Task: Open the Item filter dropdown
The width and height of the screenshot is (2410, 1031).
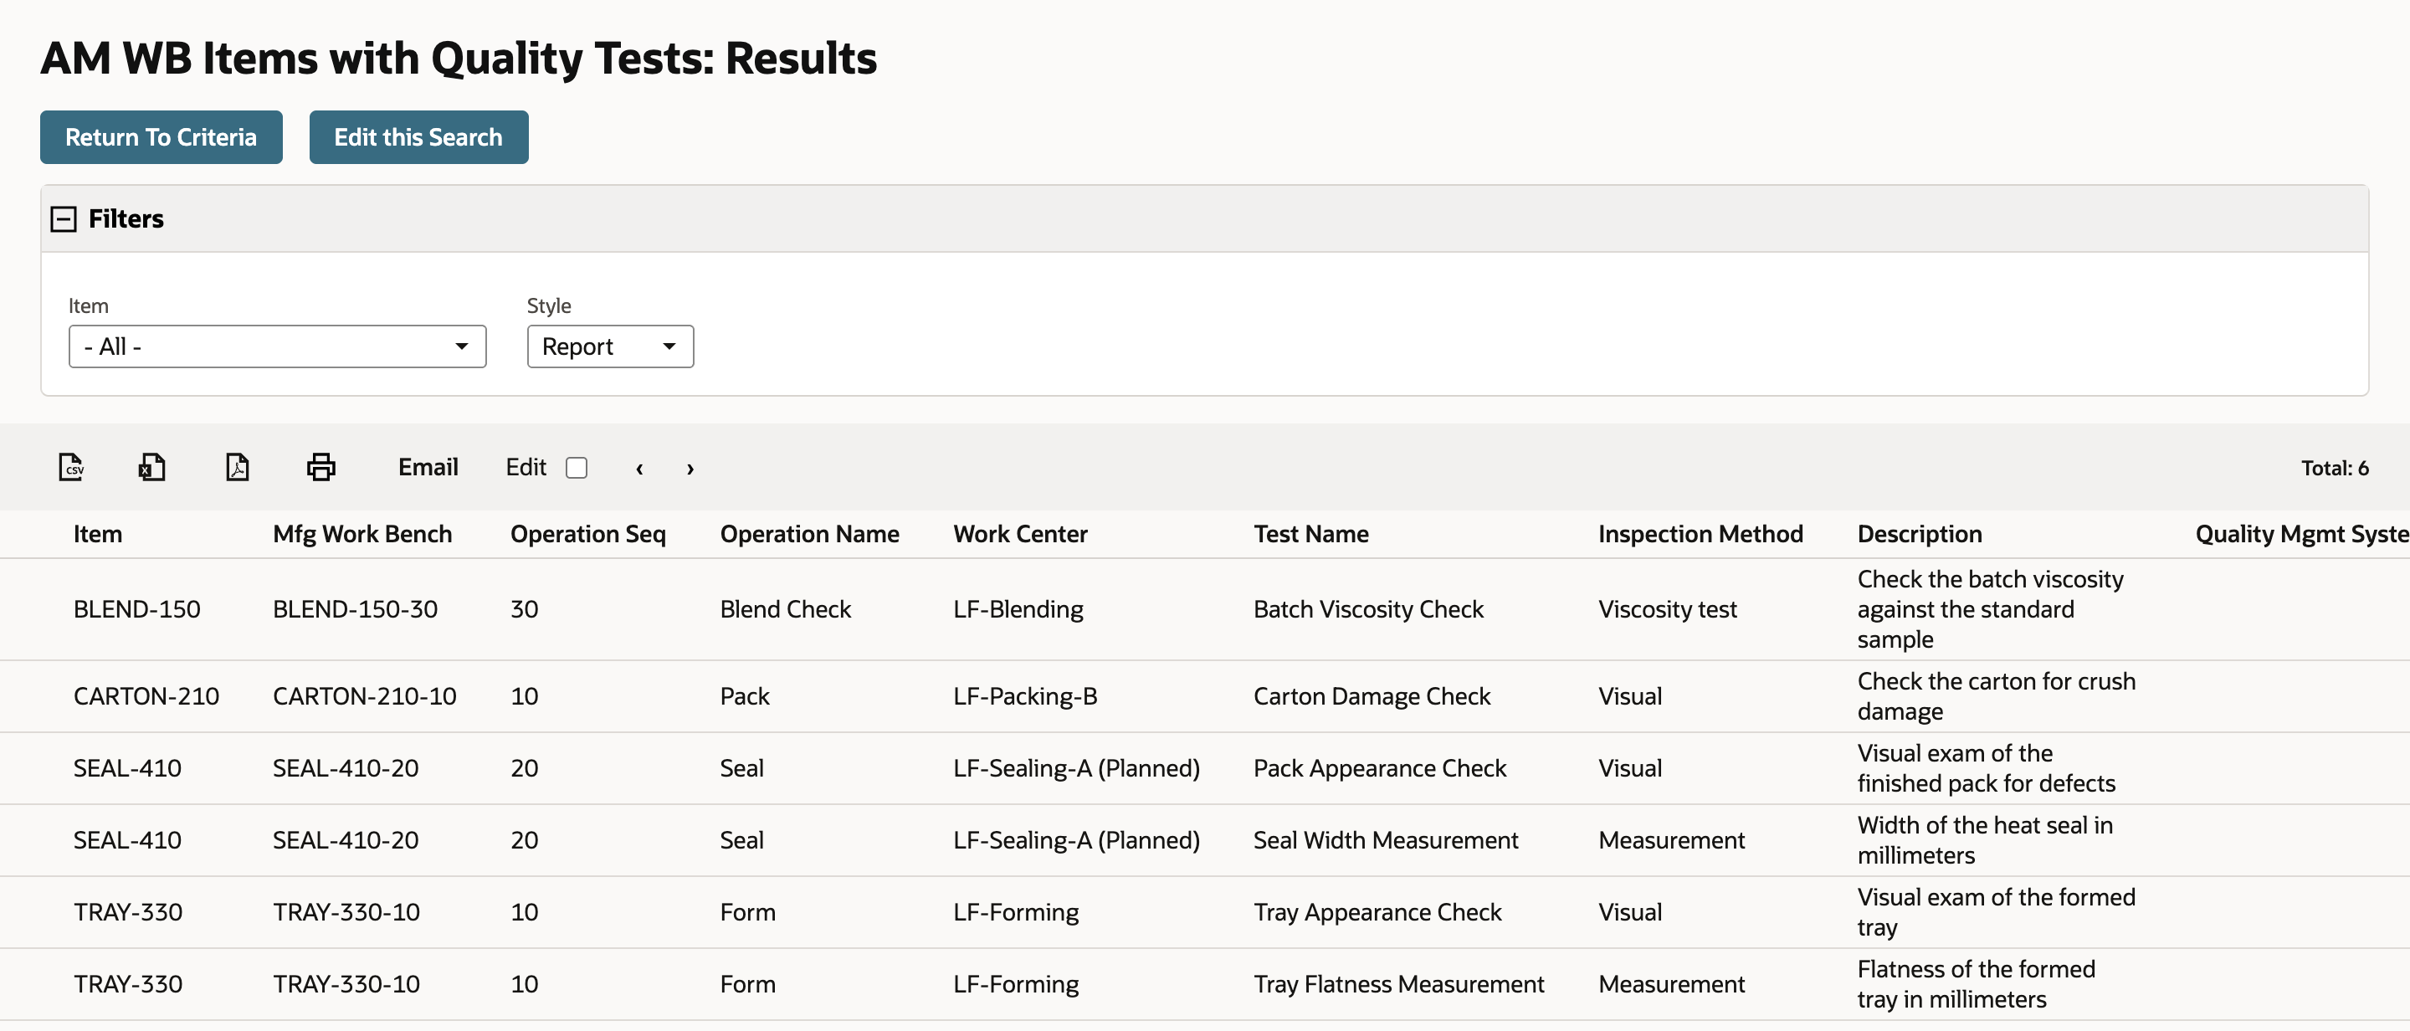Action: click(x=277, y=346)
